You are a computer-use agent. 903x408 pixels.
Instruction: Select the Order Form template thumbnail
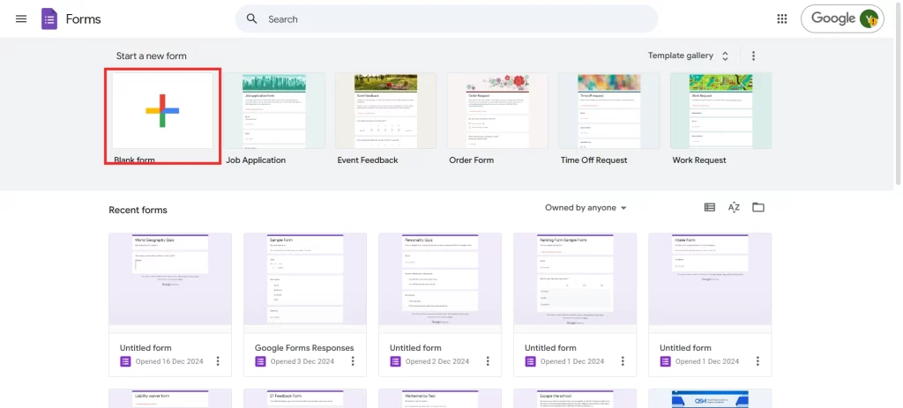tap(497, 110)
